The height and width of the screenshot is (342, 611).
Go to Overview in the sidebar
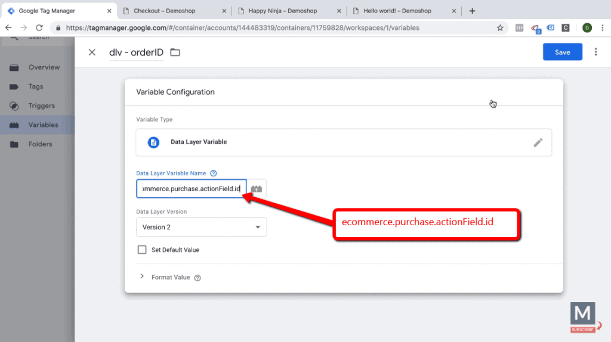tap(44, 67)
